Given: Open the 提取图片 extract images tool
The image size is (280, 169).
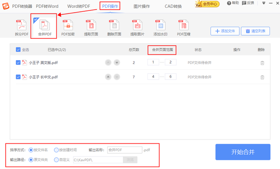Looking at the screenshot, I should point(137,28).
